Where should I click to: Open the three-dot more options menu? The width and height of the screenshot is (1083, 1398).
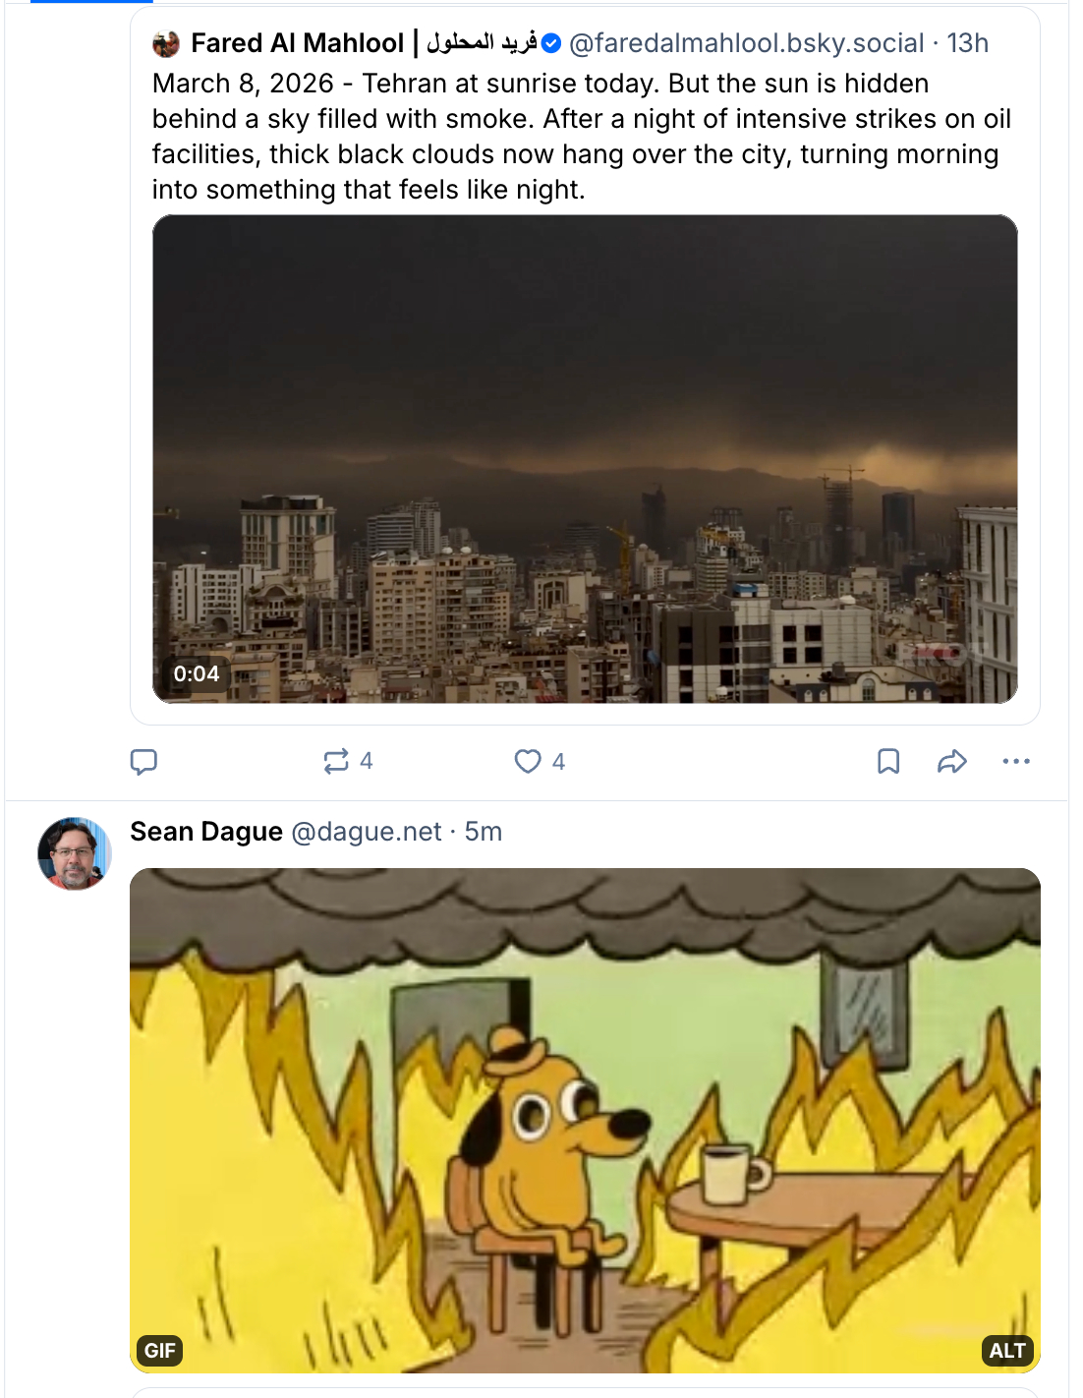pos(1016,761)
